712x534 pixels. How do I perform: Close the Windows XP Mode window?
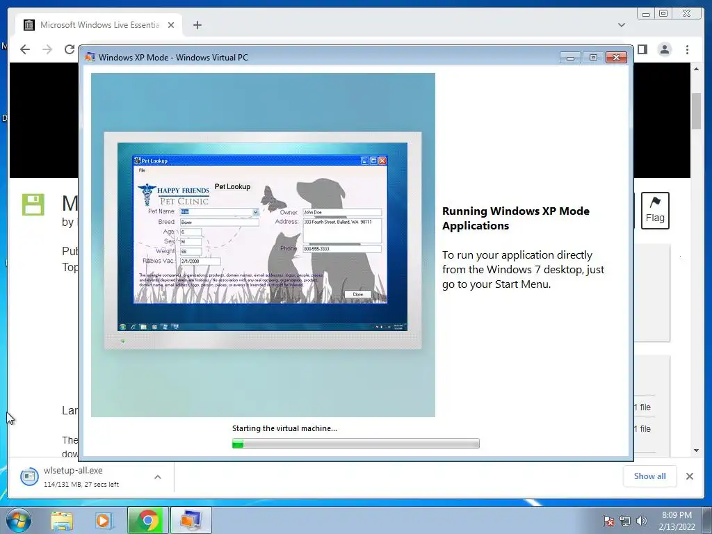616,57
